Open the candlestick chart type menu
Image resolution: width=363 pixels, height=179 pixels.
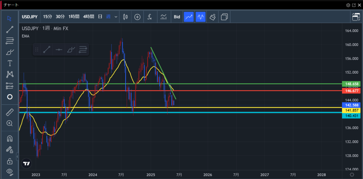pyautogui.click(x=125, y=17)
